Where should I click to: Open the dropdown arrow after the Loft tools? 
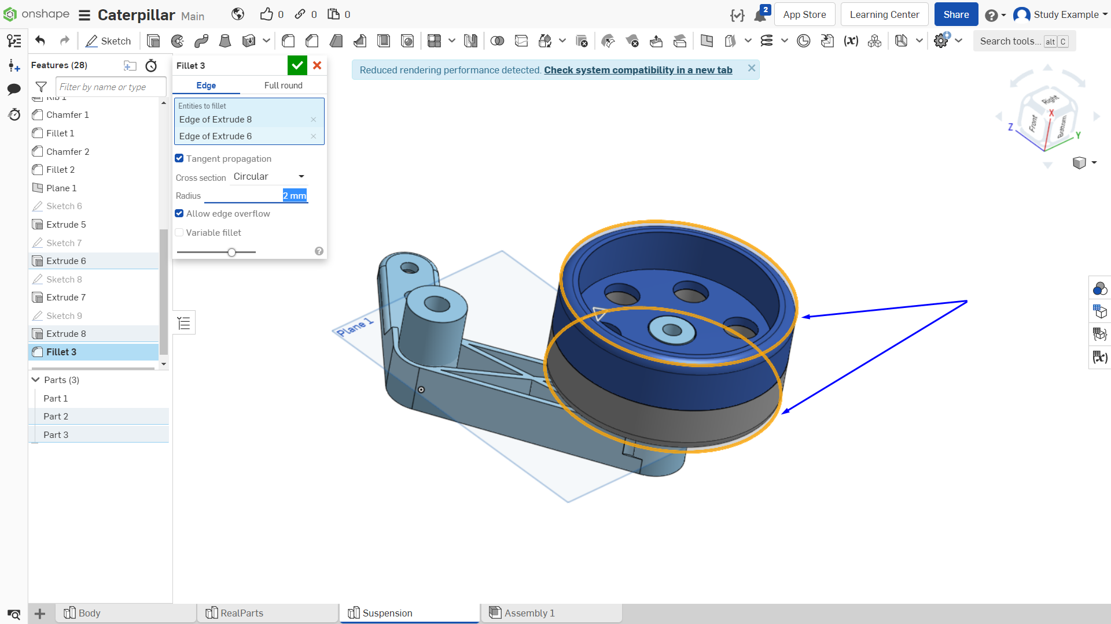tap(266, 40)
